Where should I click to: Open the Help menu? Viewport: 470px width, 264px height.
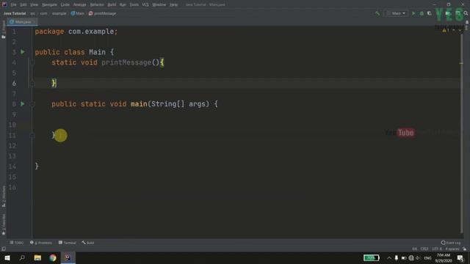tap(173, 4)
